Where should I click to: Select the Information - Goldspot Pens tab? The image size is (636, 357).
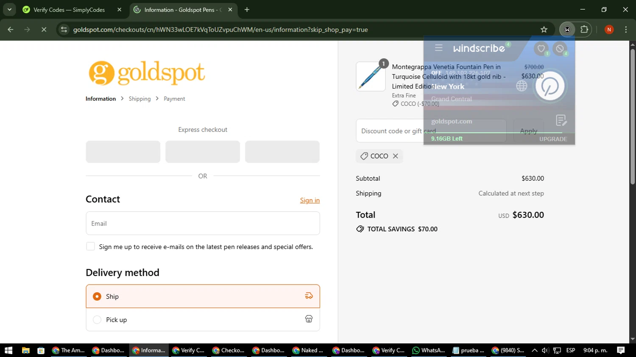point(183,10)
